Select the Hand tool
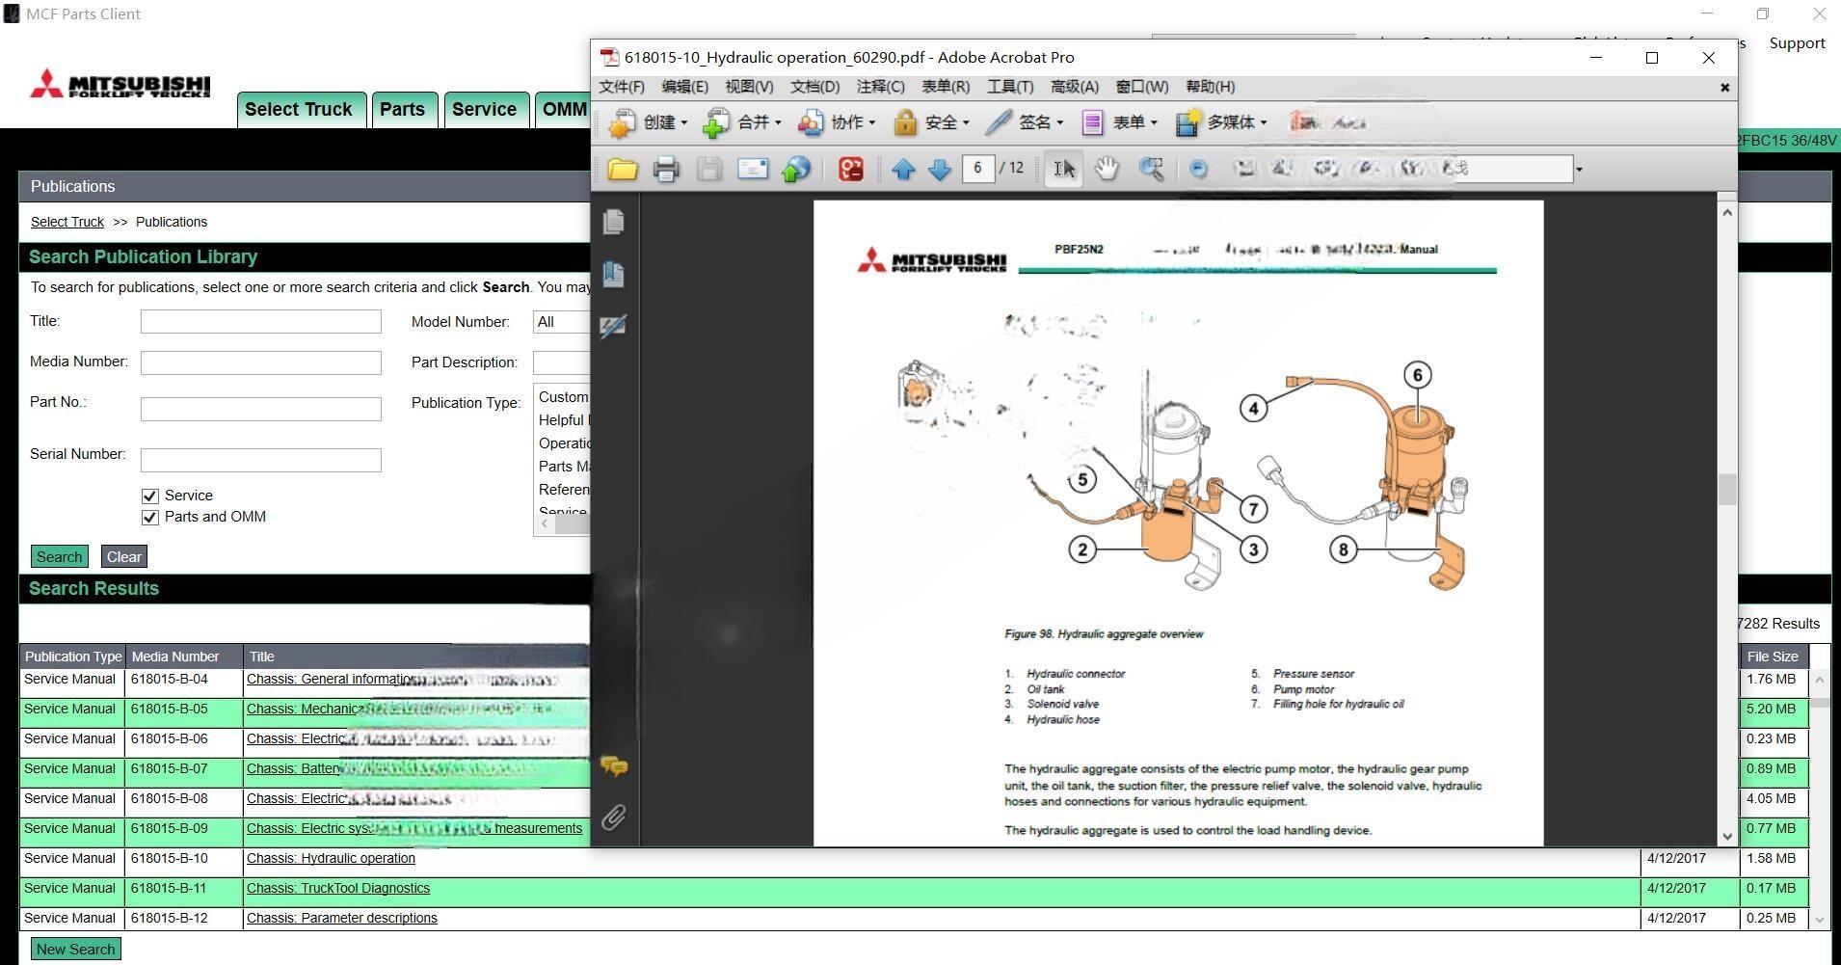1841x965 pixels. pyautogui.click(x=1107, y=169)
